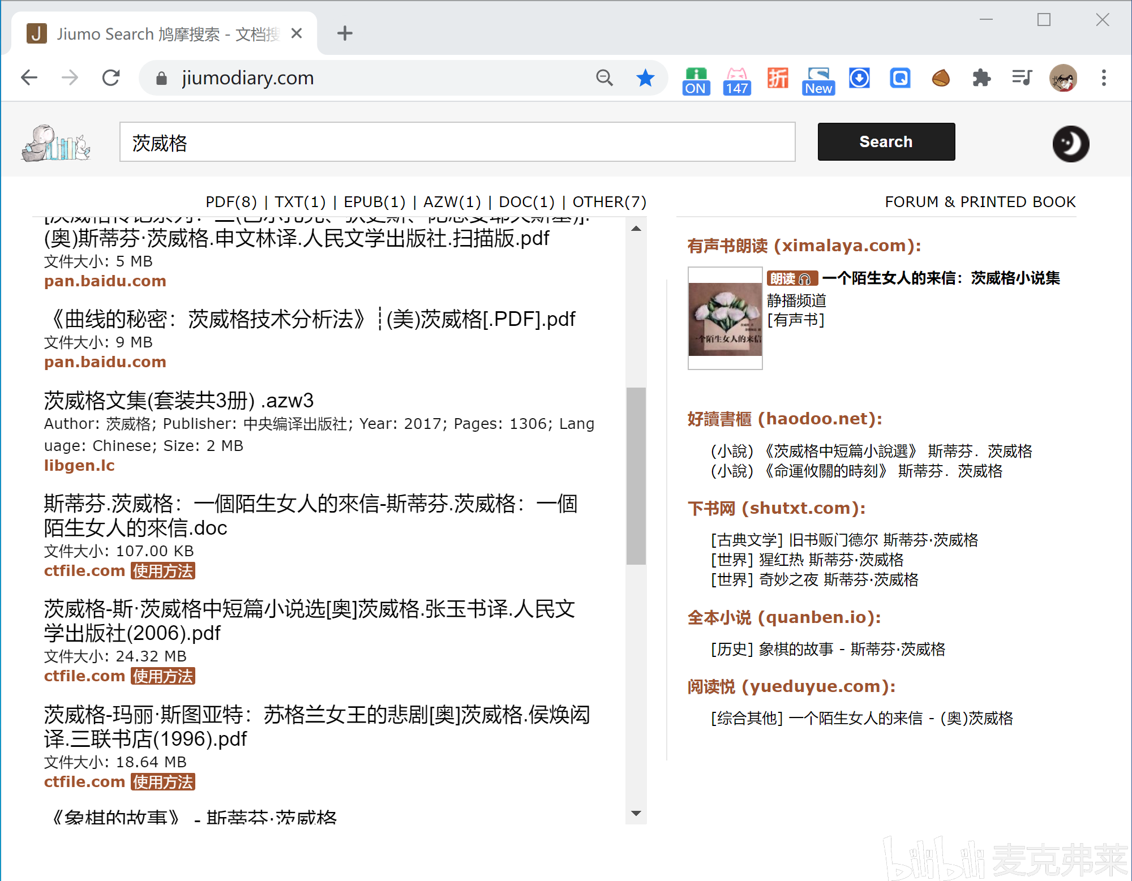This screenshot has width=1132, height=881.
Task: Open 曲线的秘密 茨威格技术分析法 PDF result
Action: click(x=310, y=319)
